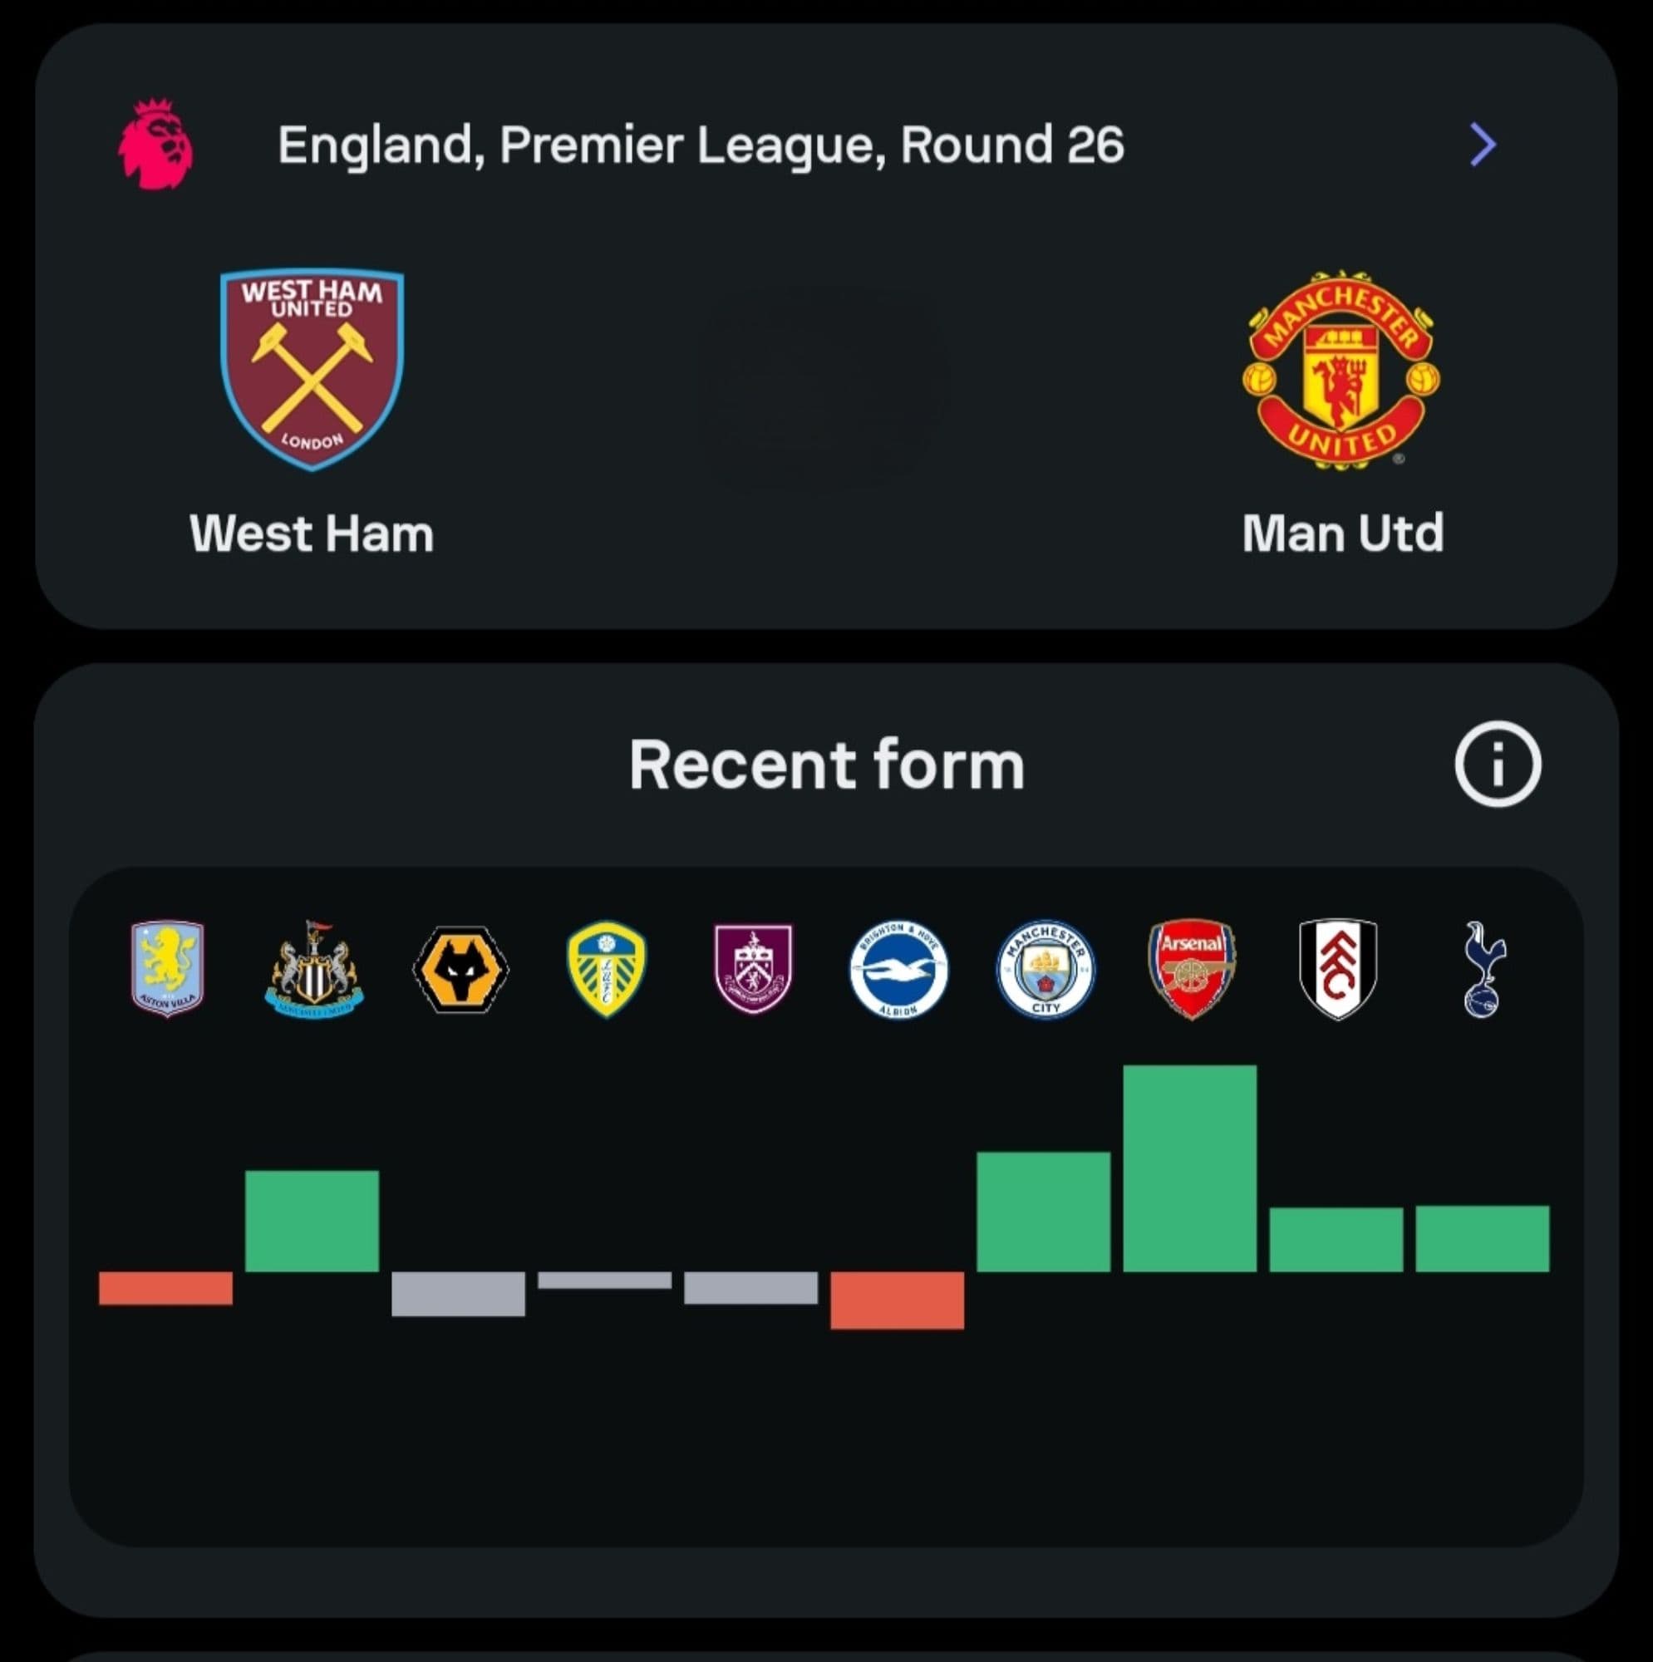The width and height of the screenshot is (1653, 1662).
Task: Select the Fulham badge
Action: tap(1337, 969)
